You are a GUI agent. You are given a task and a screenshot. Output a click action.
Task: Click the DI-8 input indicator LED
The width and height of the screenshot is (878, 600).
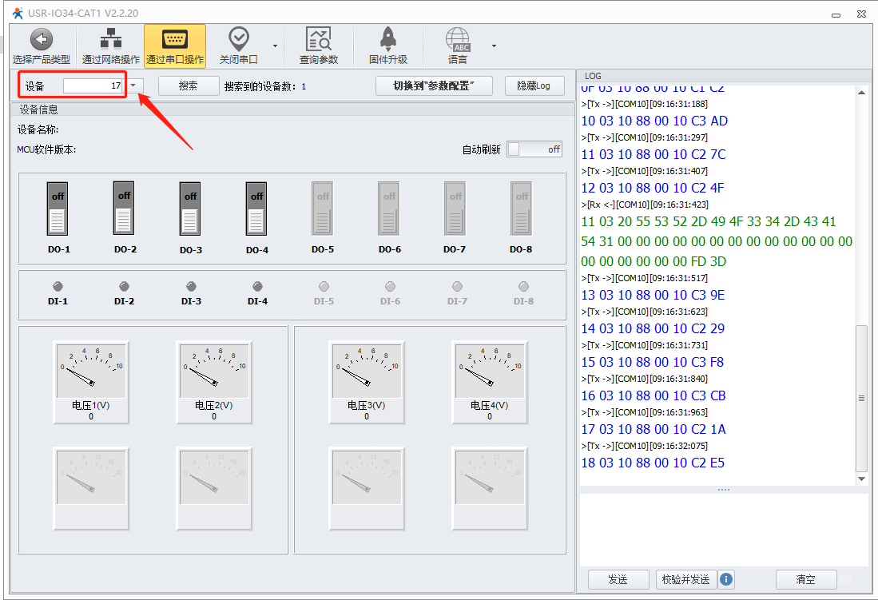tap(523, 286)
